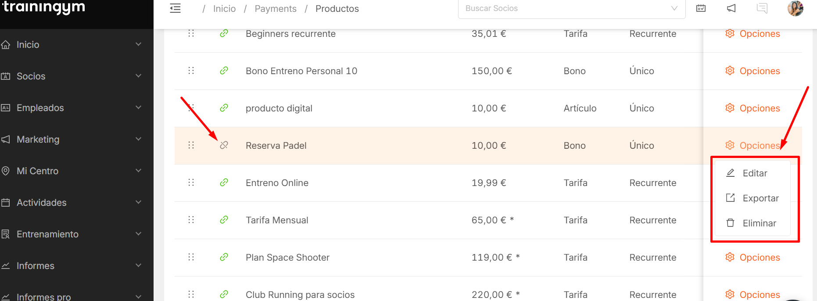Go to the Payments breadcrumb link
817x301 pixels.
276,9
